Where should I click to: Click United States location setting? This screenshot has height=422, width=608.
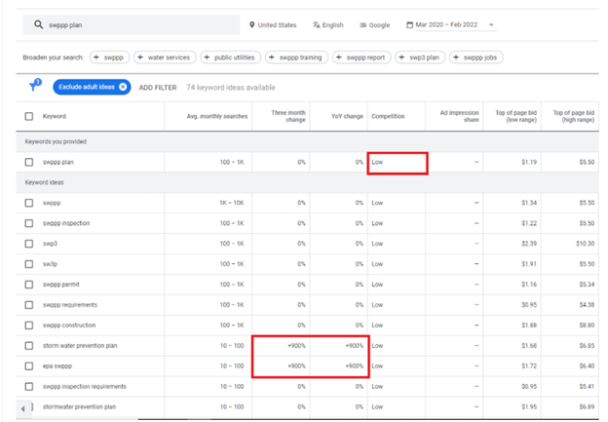tap(278, 24)
